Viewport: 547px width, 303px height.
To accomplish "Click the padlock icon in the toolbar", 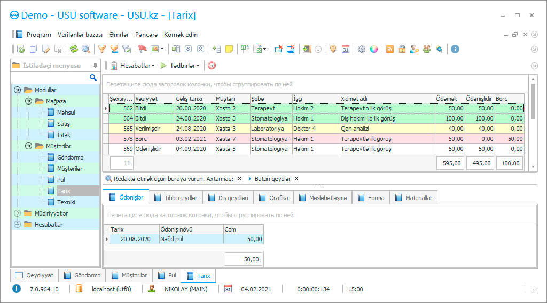I will (x=402, y=49).
